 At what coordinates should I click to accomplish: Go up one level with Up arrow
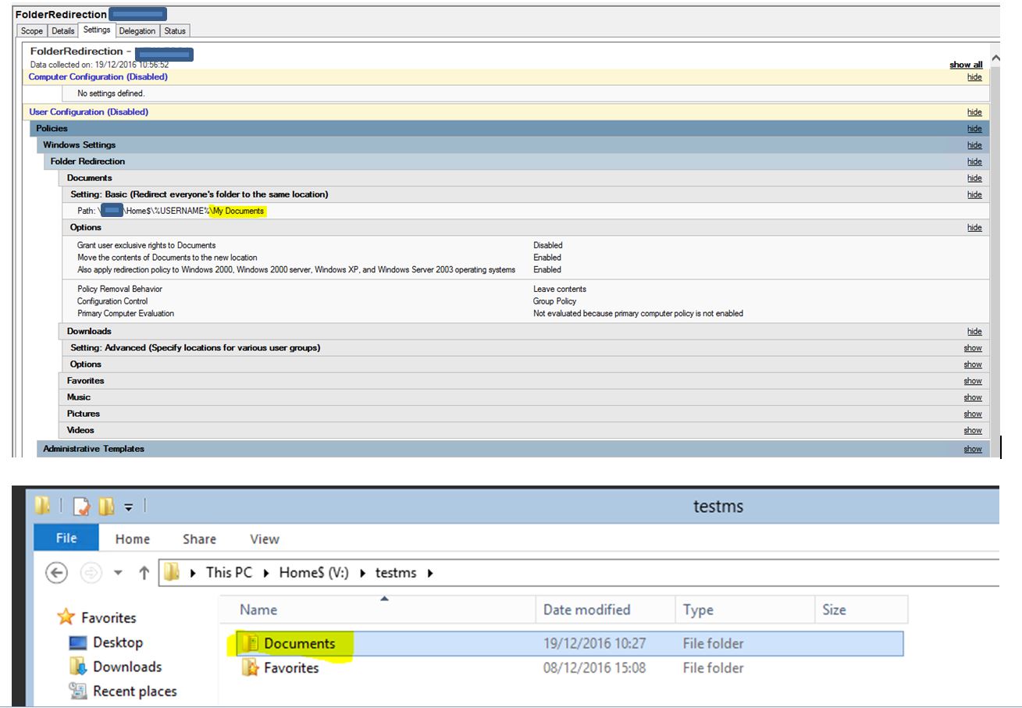(x=144, y=573)
